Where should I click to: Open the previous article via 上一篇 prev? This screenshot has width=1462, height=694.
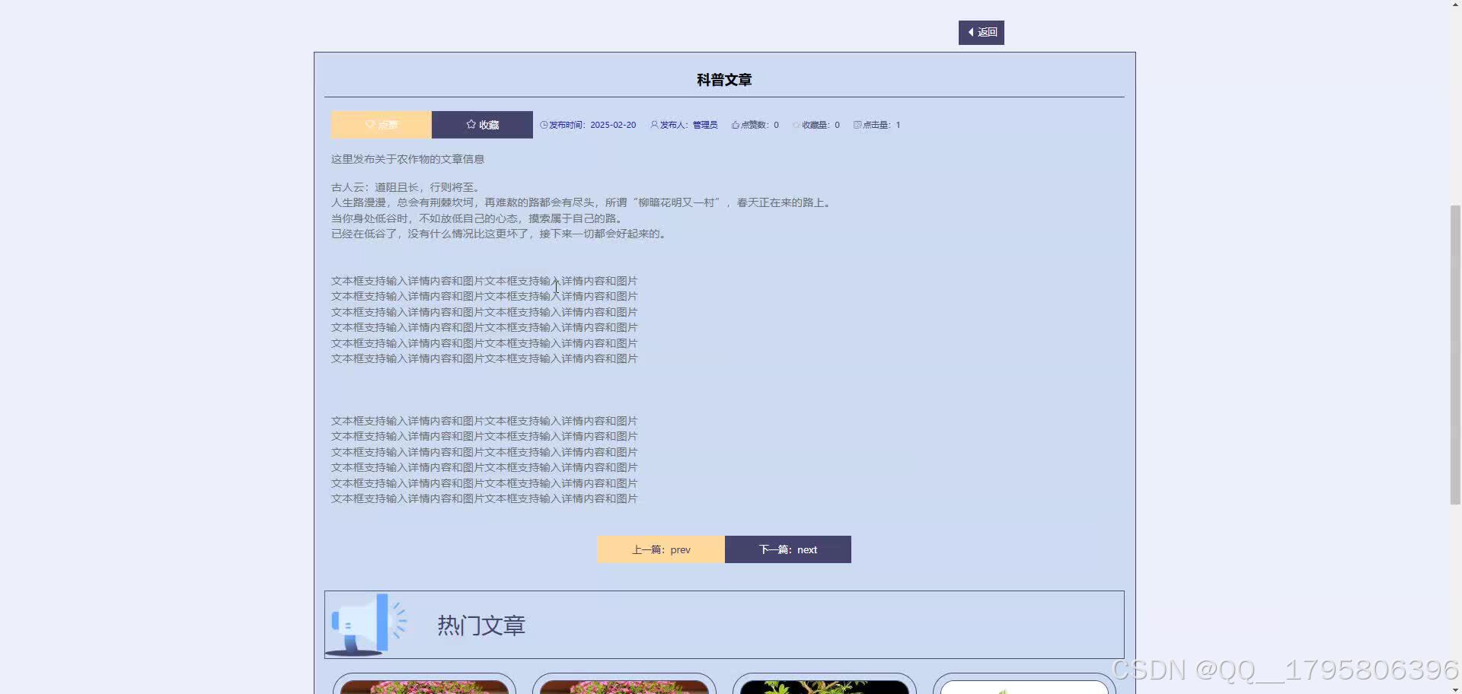[x=661, y=549]
